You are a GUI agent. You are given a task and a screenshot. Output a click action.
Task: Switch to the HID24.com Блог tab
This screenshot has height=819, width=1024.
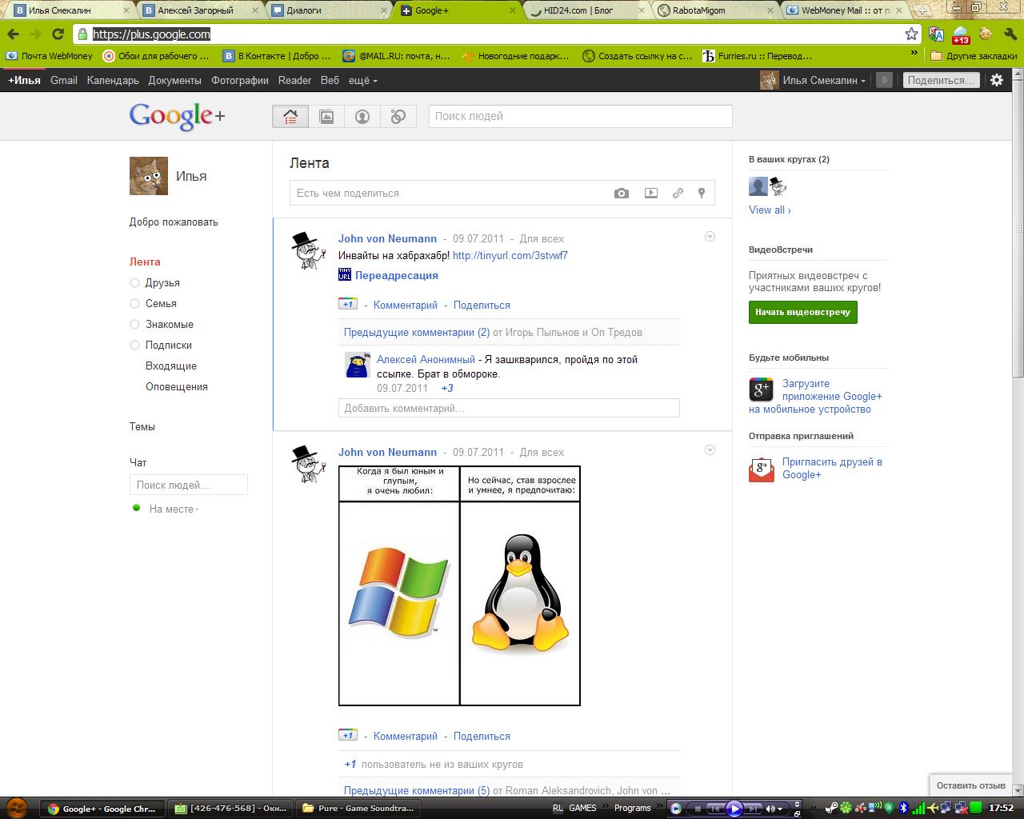click(x=585, y=10)
